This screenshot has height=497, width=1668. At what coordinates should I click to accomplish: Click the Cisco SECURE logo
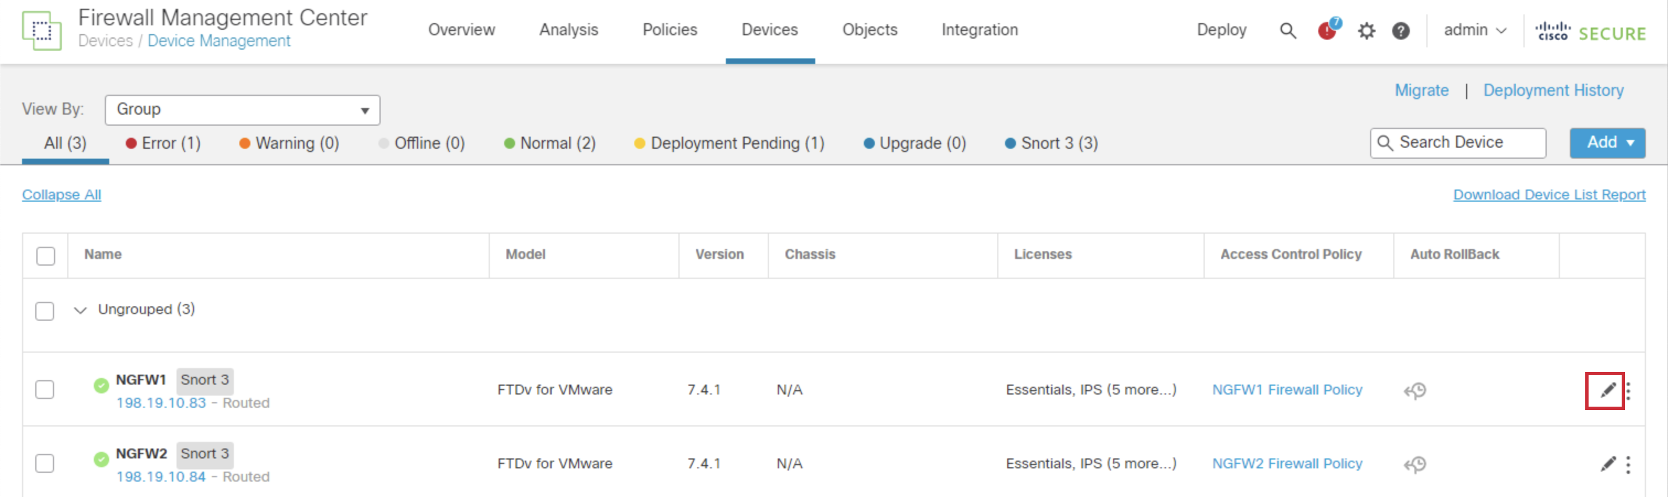click(x=1590, y=32)
